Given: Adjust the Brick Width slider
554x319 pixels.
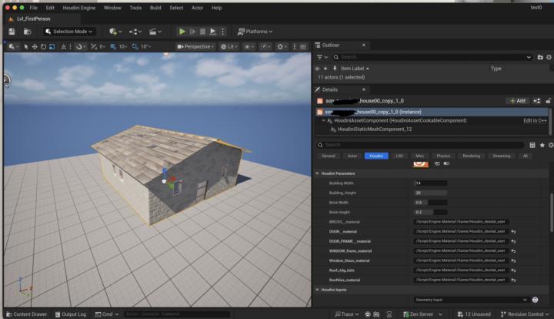Looking at the screenshot, I should tap(430, 203).
